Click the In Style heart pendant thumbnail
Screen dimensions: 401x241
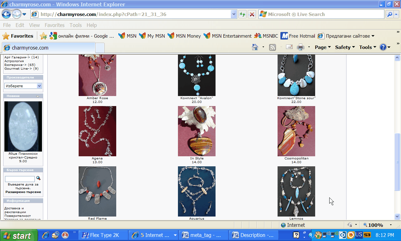[x=197, y=131]
